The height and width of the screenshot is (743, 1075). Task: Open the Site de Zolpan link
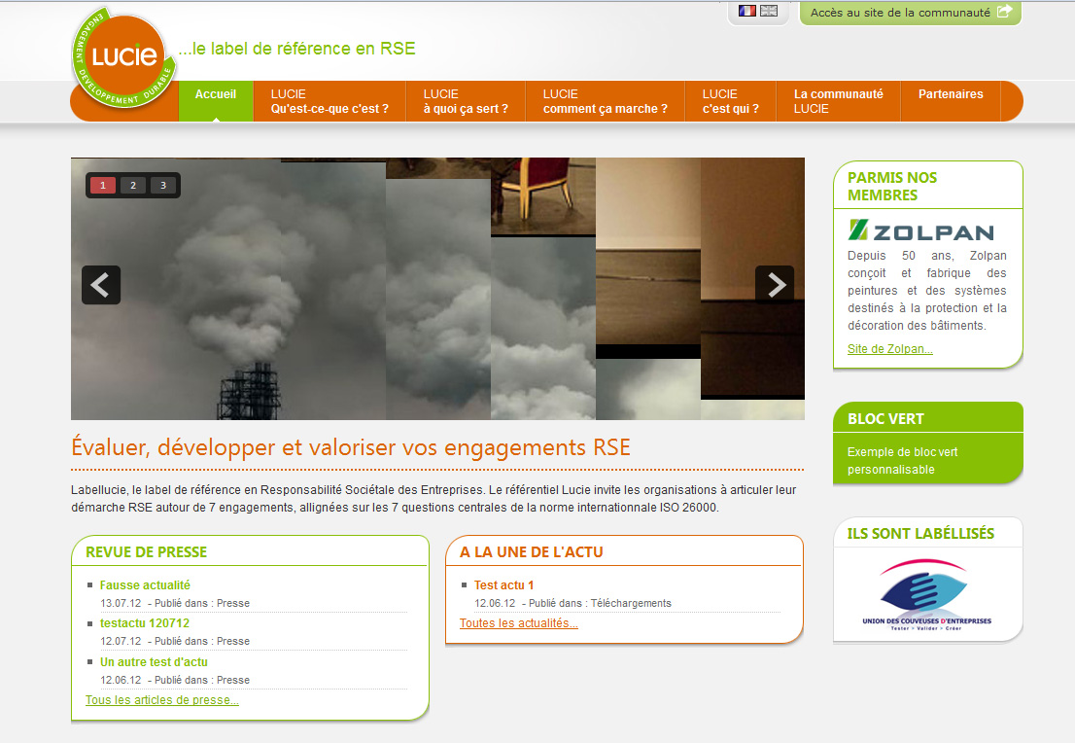pos(889,349)
